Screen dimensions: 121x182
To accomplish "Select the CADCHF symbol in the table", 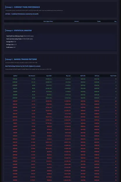I will 15,158.
